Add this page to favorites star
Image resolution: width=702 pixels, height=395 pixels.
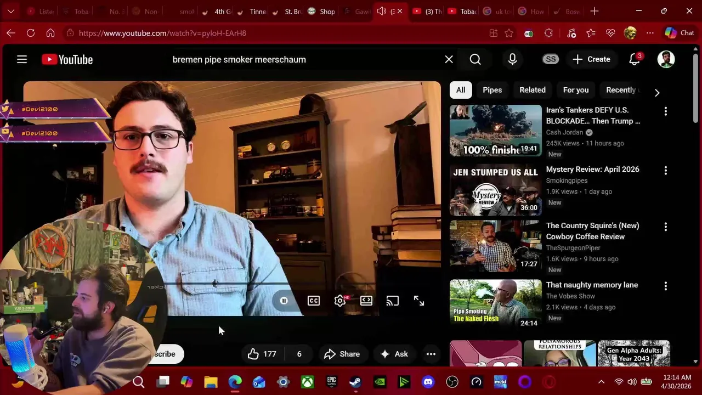click(509, 33)
